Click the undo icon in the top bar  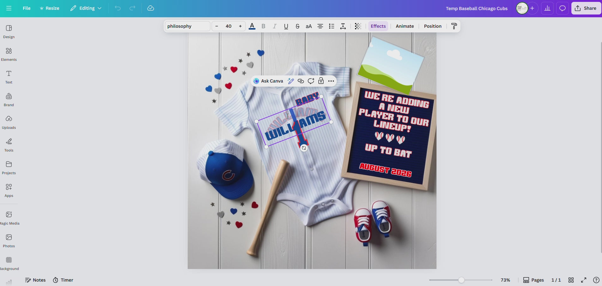(117, 8)
